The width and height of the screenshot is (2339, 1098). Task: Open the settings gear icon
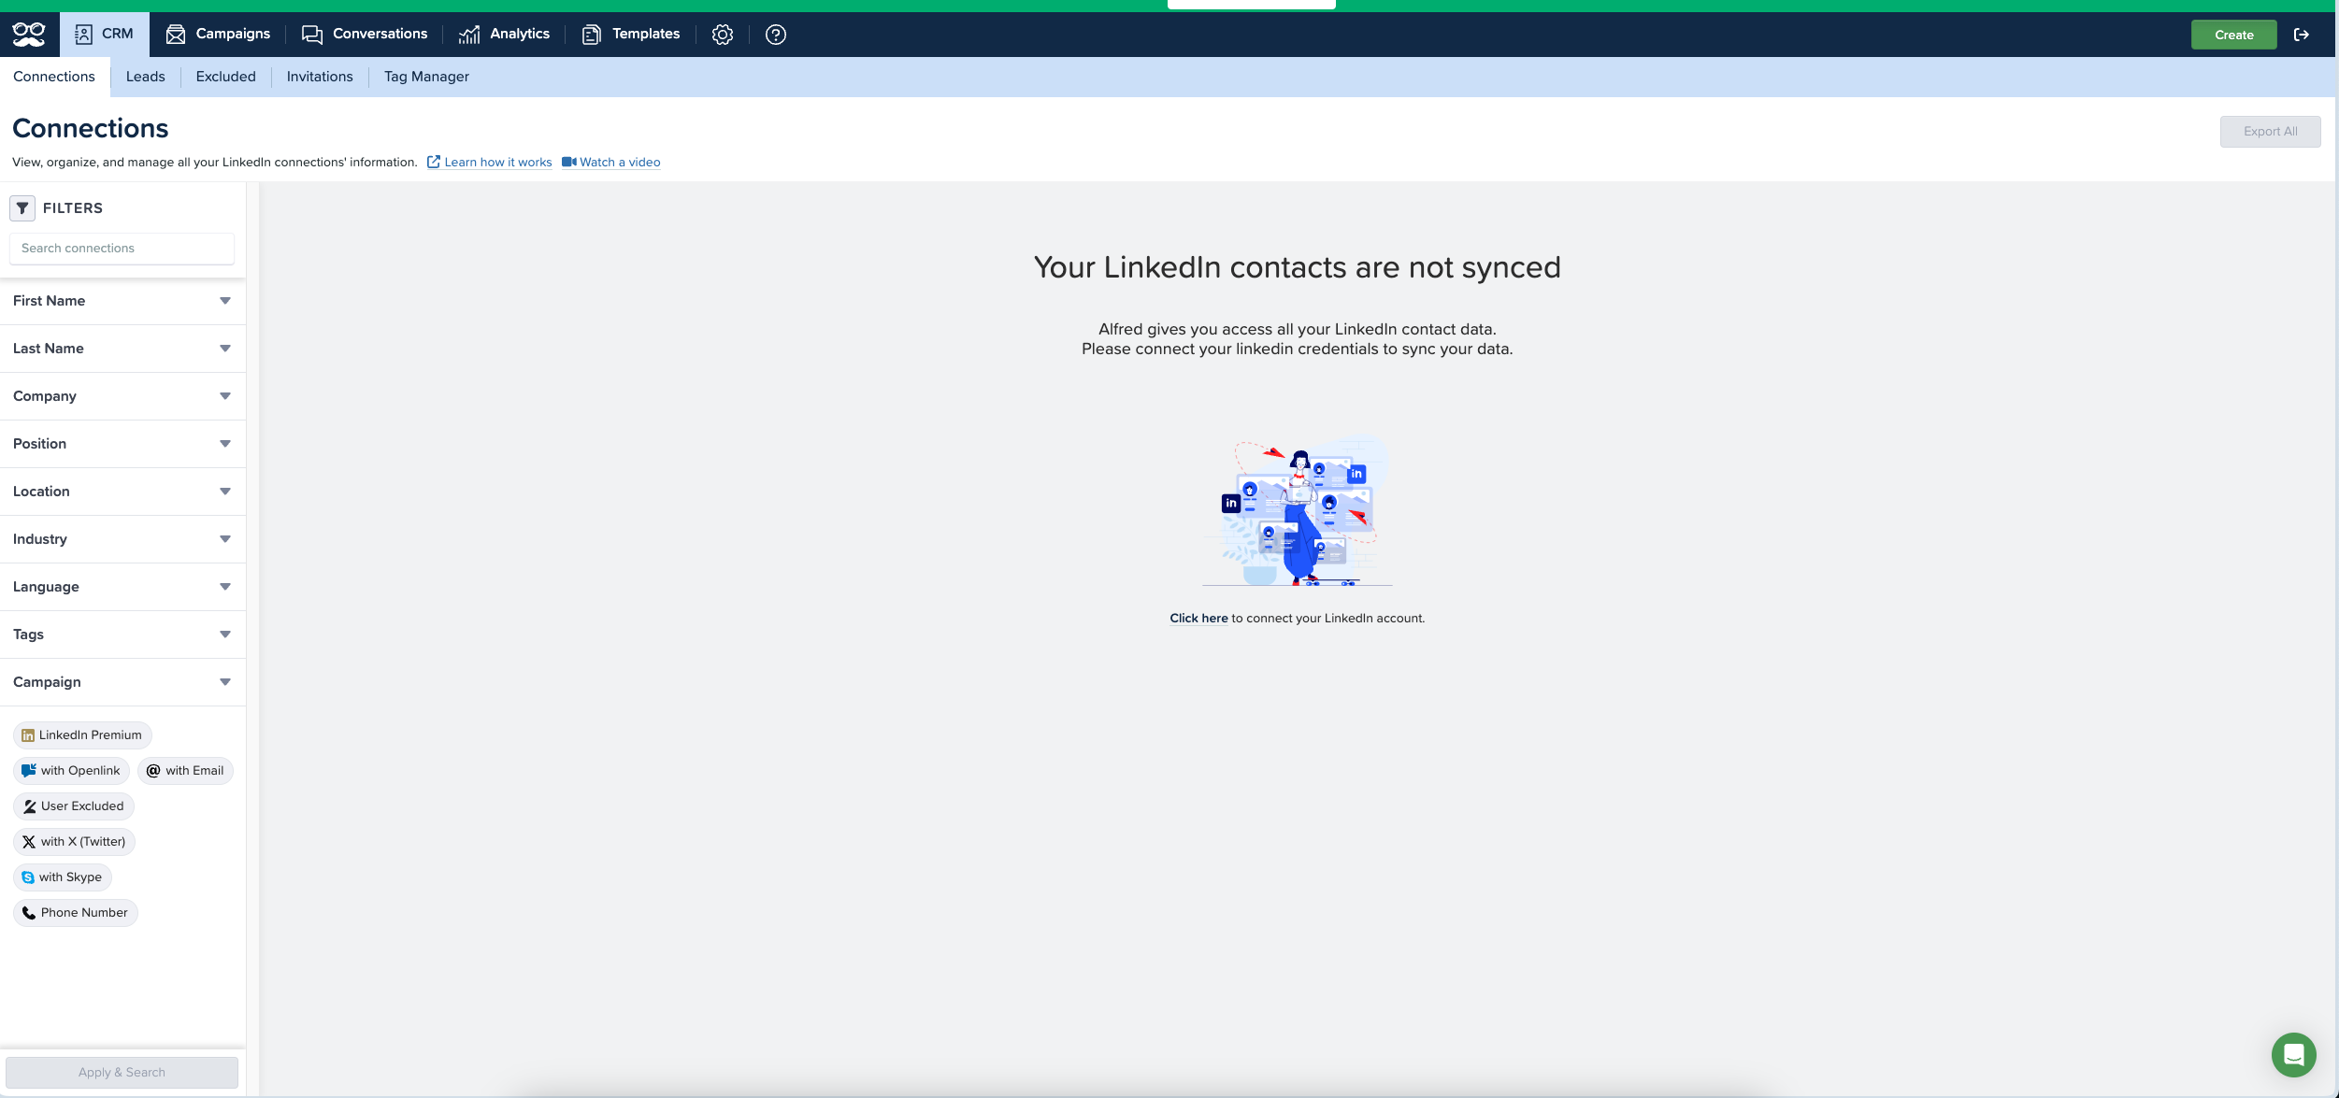pyautogui.click(x=722, y=35)
